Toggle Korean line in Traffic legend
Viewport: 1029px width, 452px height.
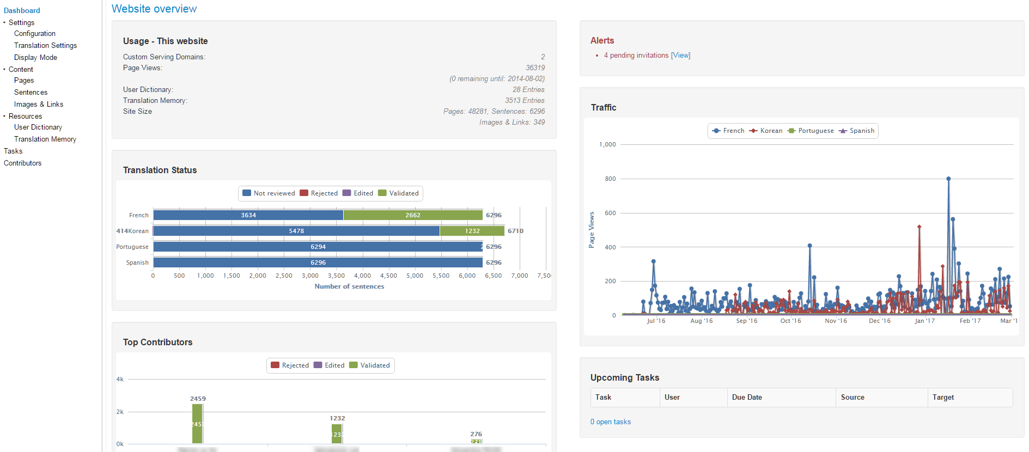[x=765, y=131]
